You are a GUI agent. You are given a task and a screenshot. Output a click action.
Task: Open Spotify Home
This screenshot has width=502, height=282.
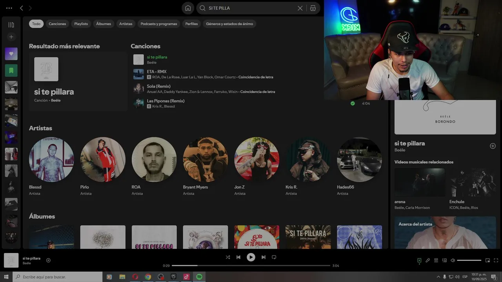(188, 8)
